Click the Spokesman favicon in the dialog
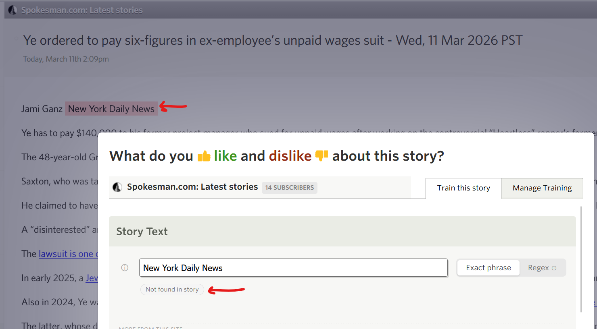The image size is (597, 329). click(x=117, y=187)
